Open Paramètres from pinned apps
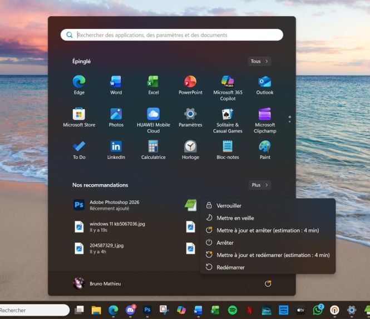 pos(190,118)
